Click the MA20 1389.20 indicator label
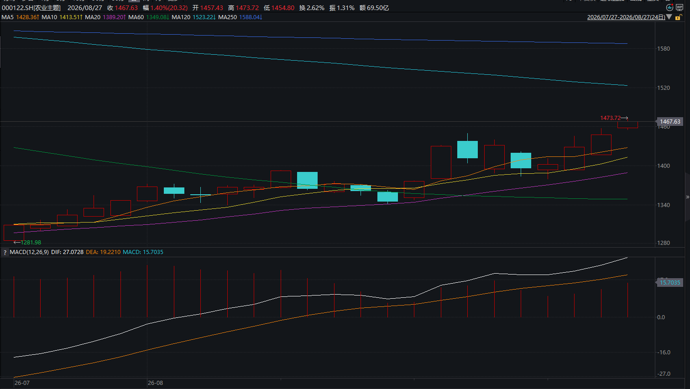This screenshot has height=389, width=690. point(105,17)
